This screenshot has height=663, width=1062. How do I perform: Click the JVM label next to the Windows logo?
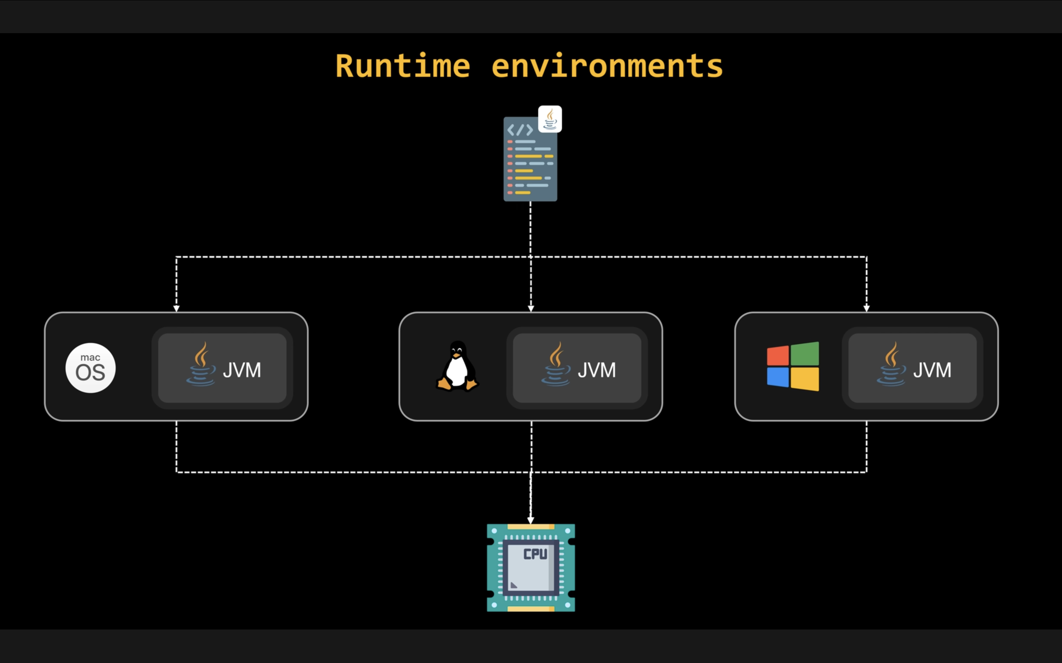click(x=932, y=371)
